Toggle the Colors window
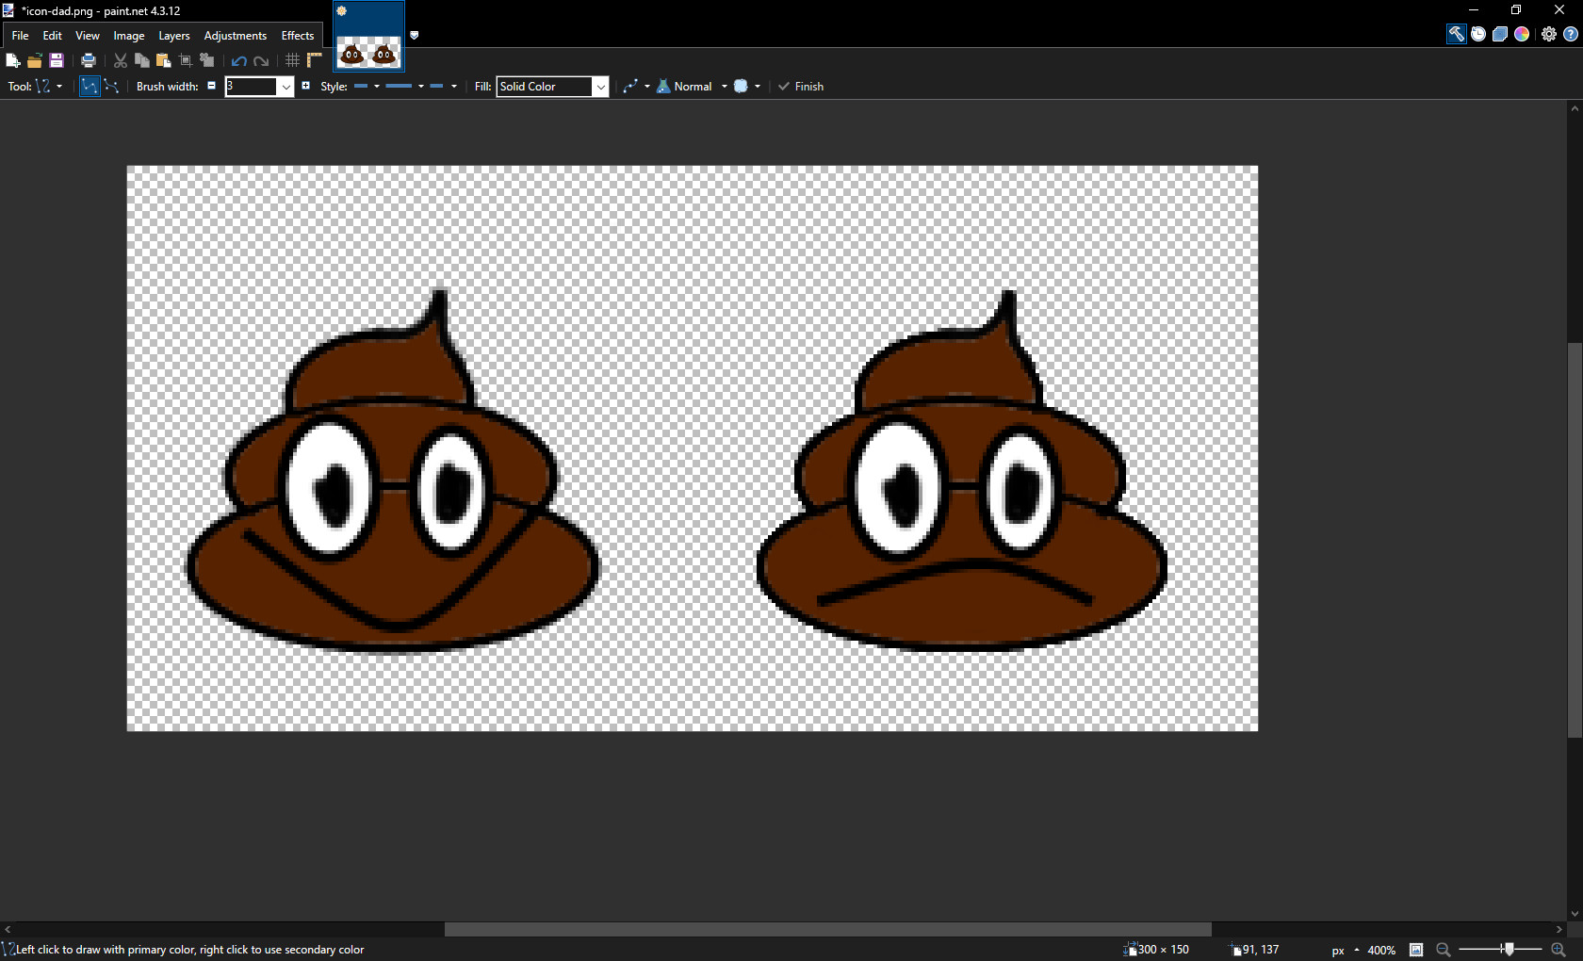 click(x=1522, y=34)
